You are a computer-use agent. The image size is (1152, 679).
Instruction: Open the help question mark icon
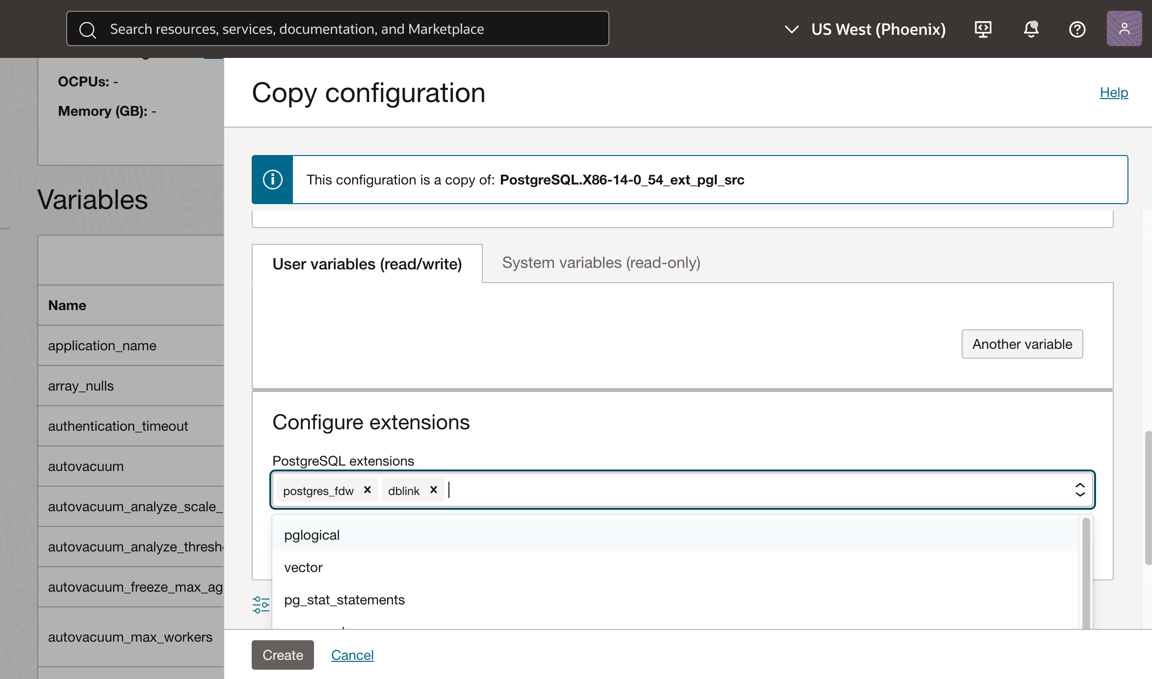[1077, 29]
